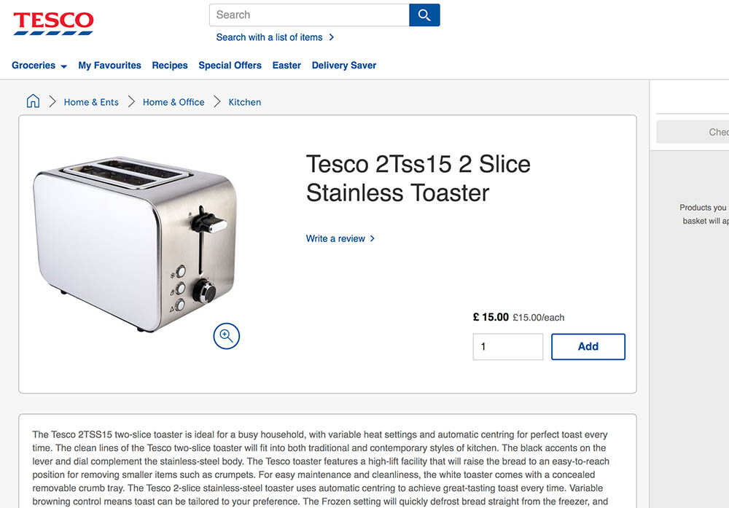Add the toaster to the basket

[588, 347]
